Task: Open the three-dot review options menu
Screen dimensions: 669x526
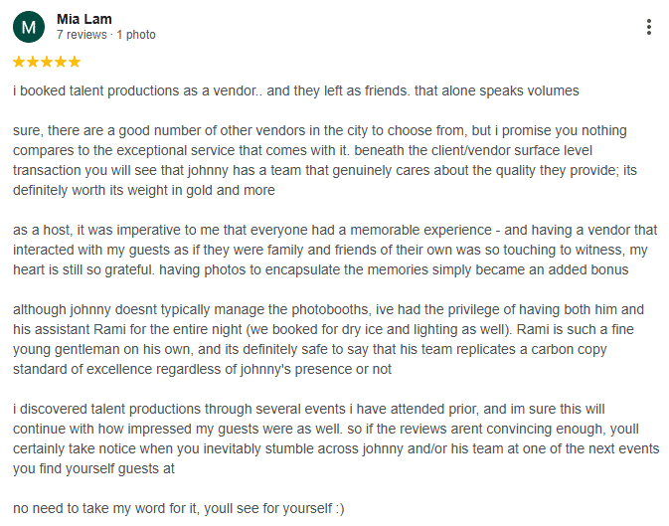Action: pyautogui.click(x=648, y=27)
